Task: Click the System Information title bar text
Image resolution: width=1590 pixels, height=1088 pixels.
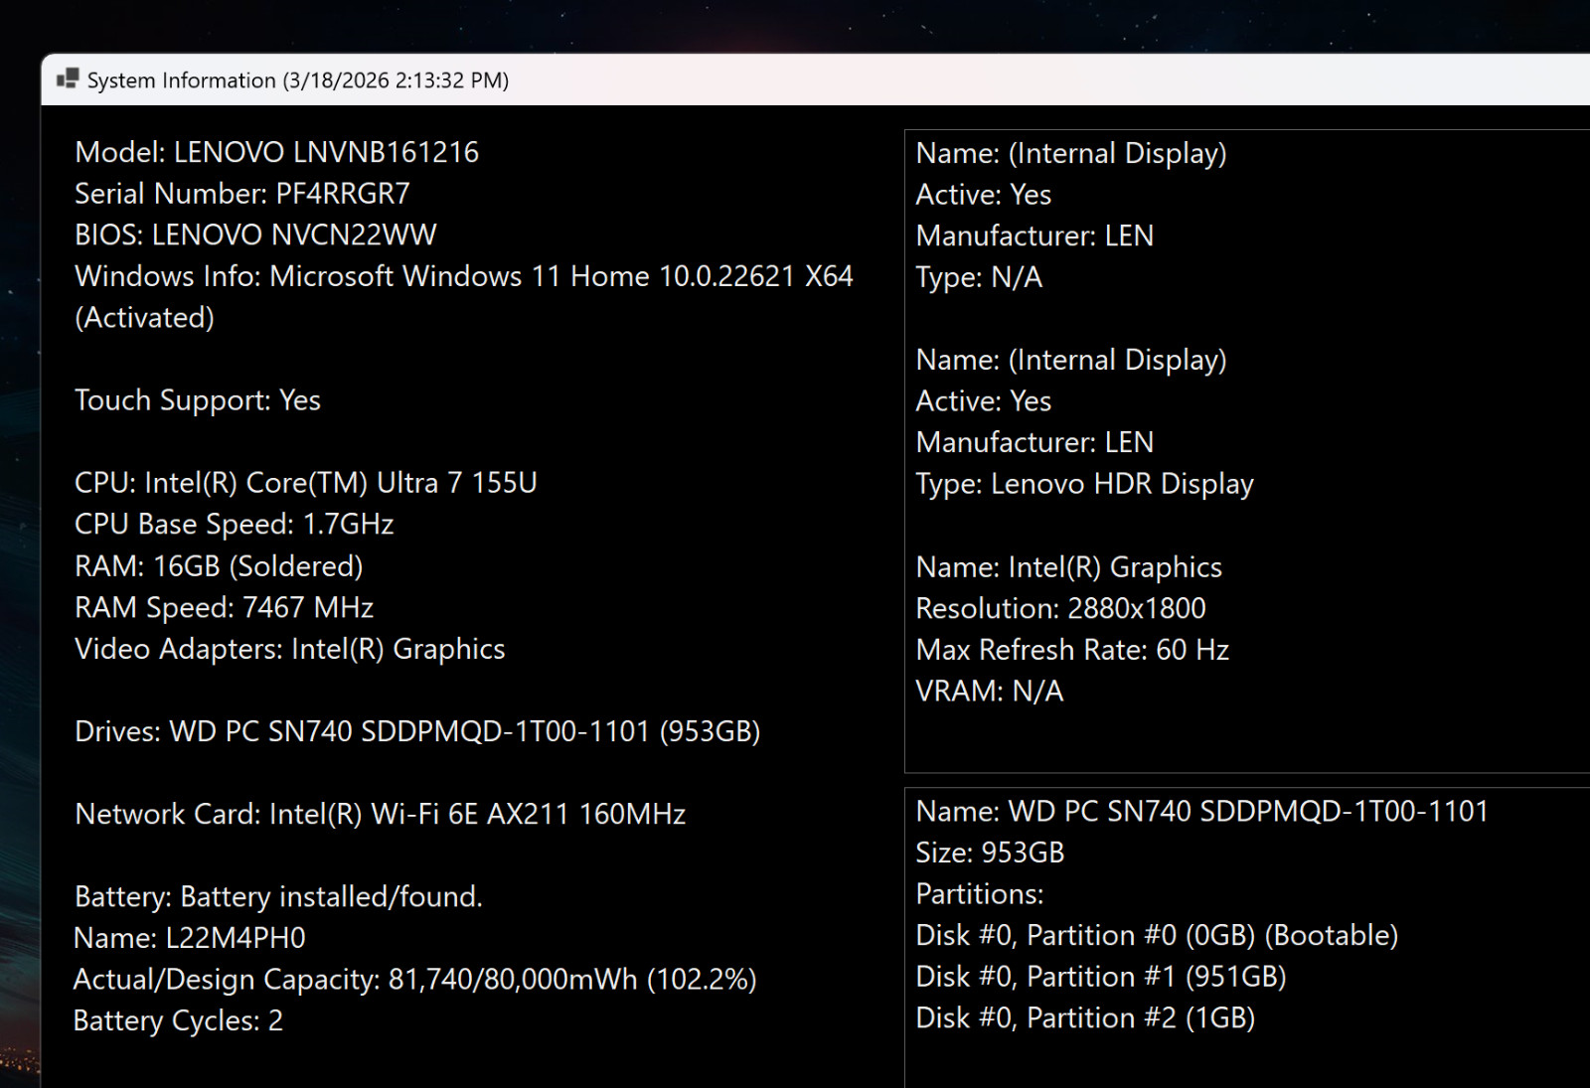Action: tap(298, 80)
